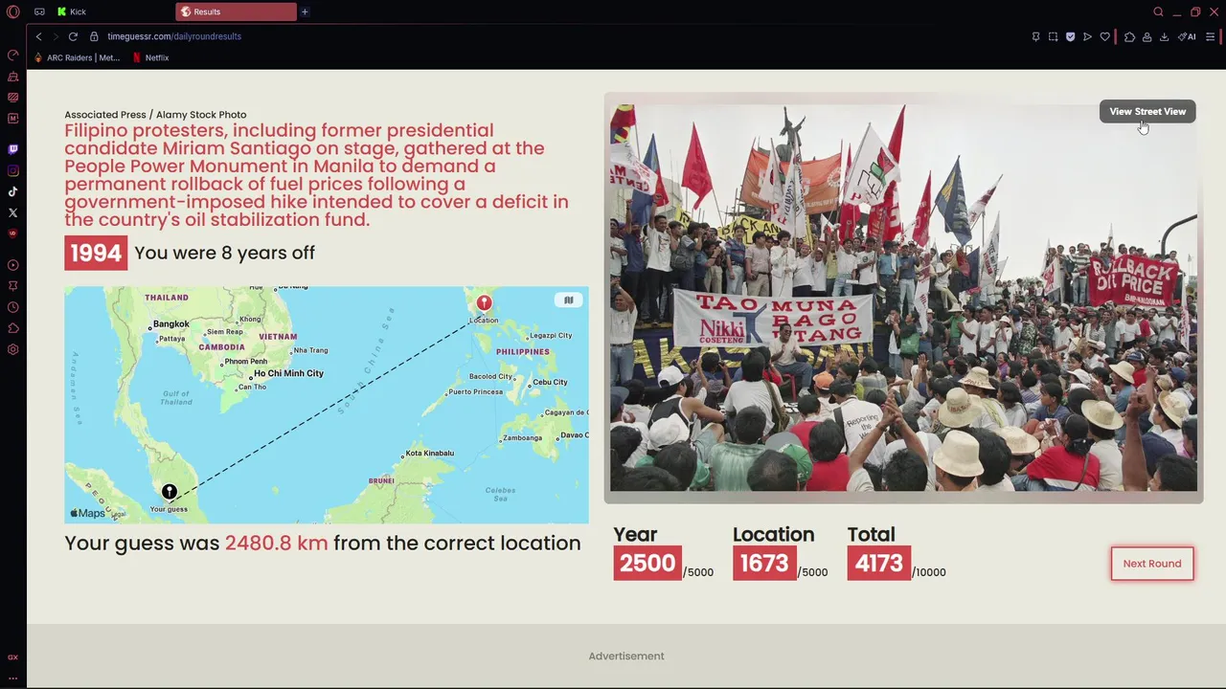Image resolution: width=1226 pixels, height=689 pixels.
Task: Click the Bangkok label on the map
Action: tap(170, 324)
